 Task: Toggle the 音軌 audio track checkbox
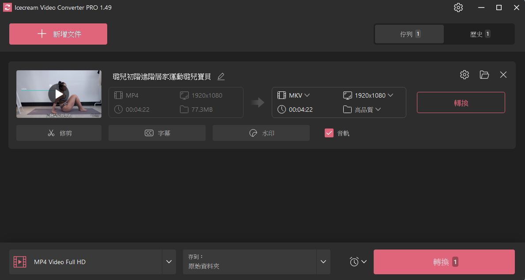(329, 132)
